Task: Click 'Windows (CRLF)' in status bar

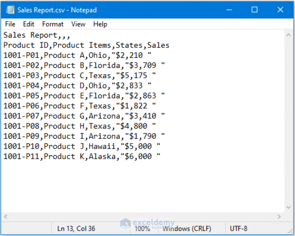Action: (187, 229)
